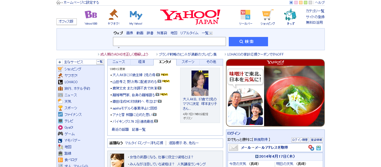Open the カテゴリ一覧 link

click(x=315, y=11)
